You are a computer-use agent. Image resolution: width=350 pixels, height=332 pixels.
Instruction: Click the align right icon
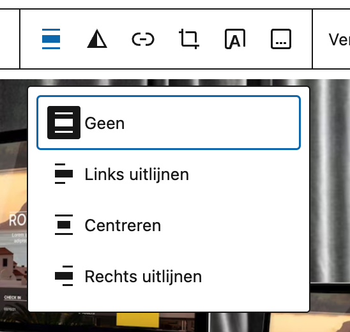(x=64, y=276)
